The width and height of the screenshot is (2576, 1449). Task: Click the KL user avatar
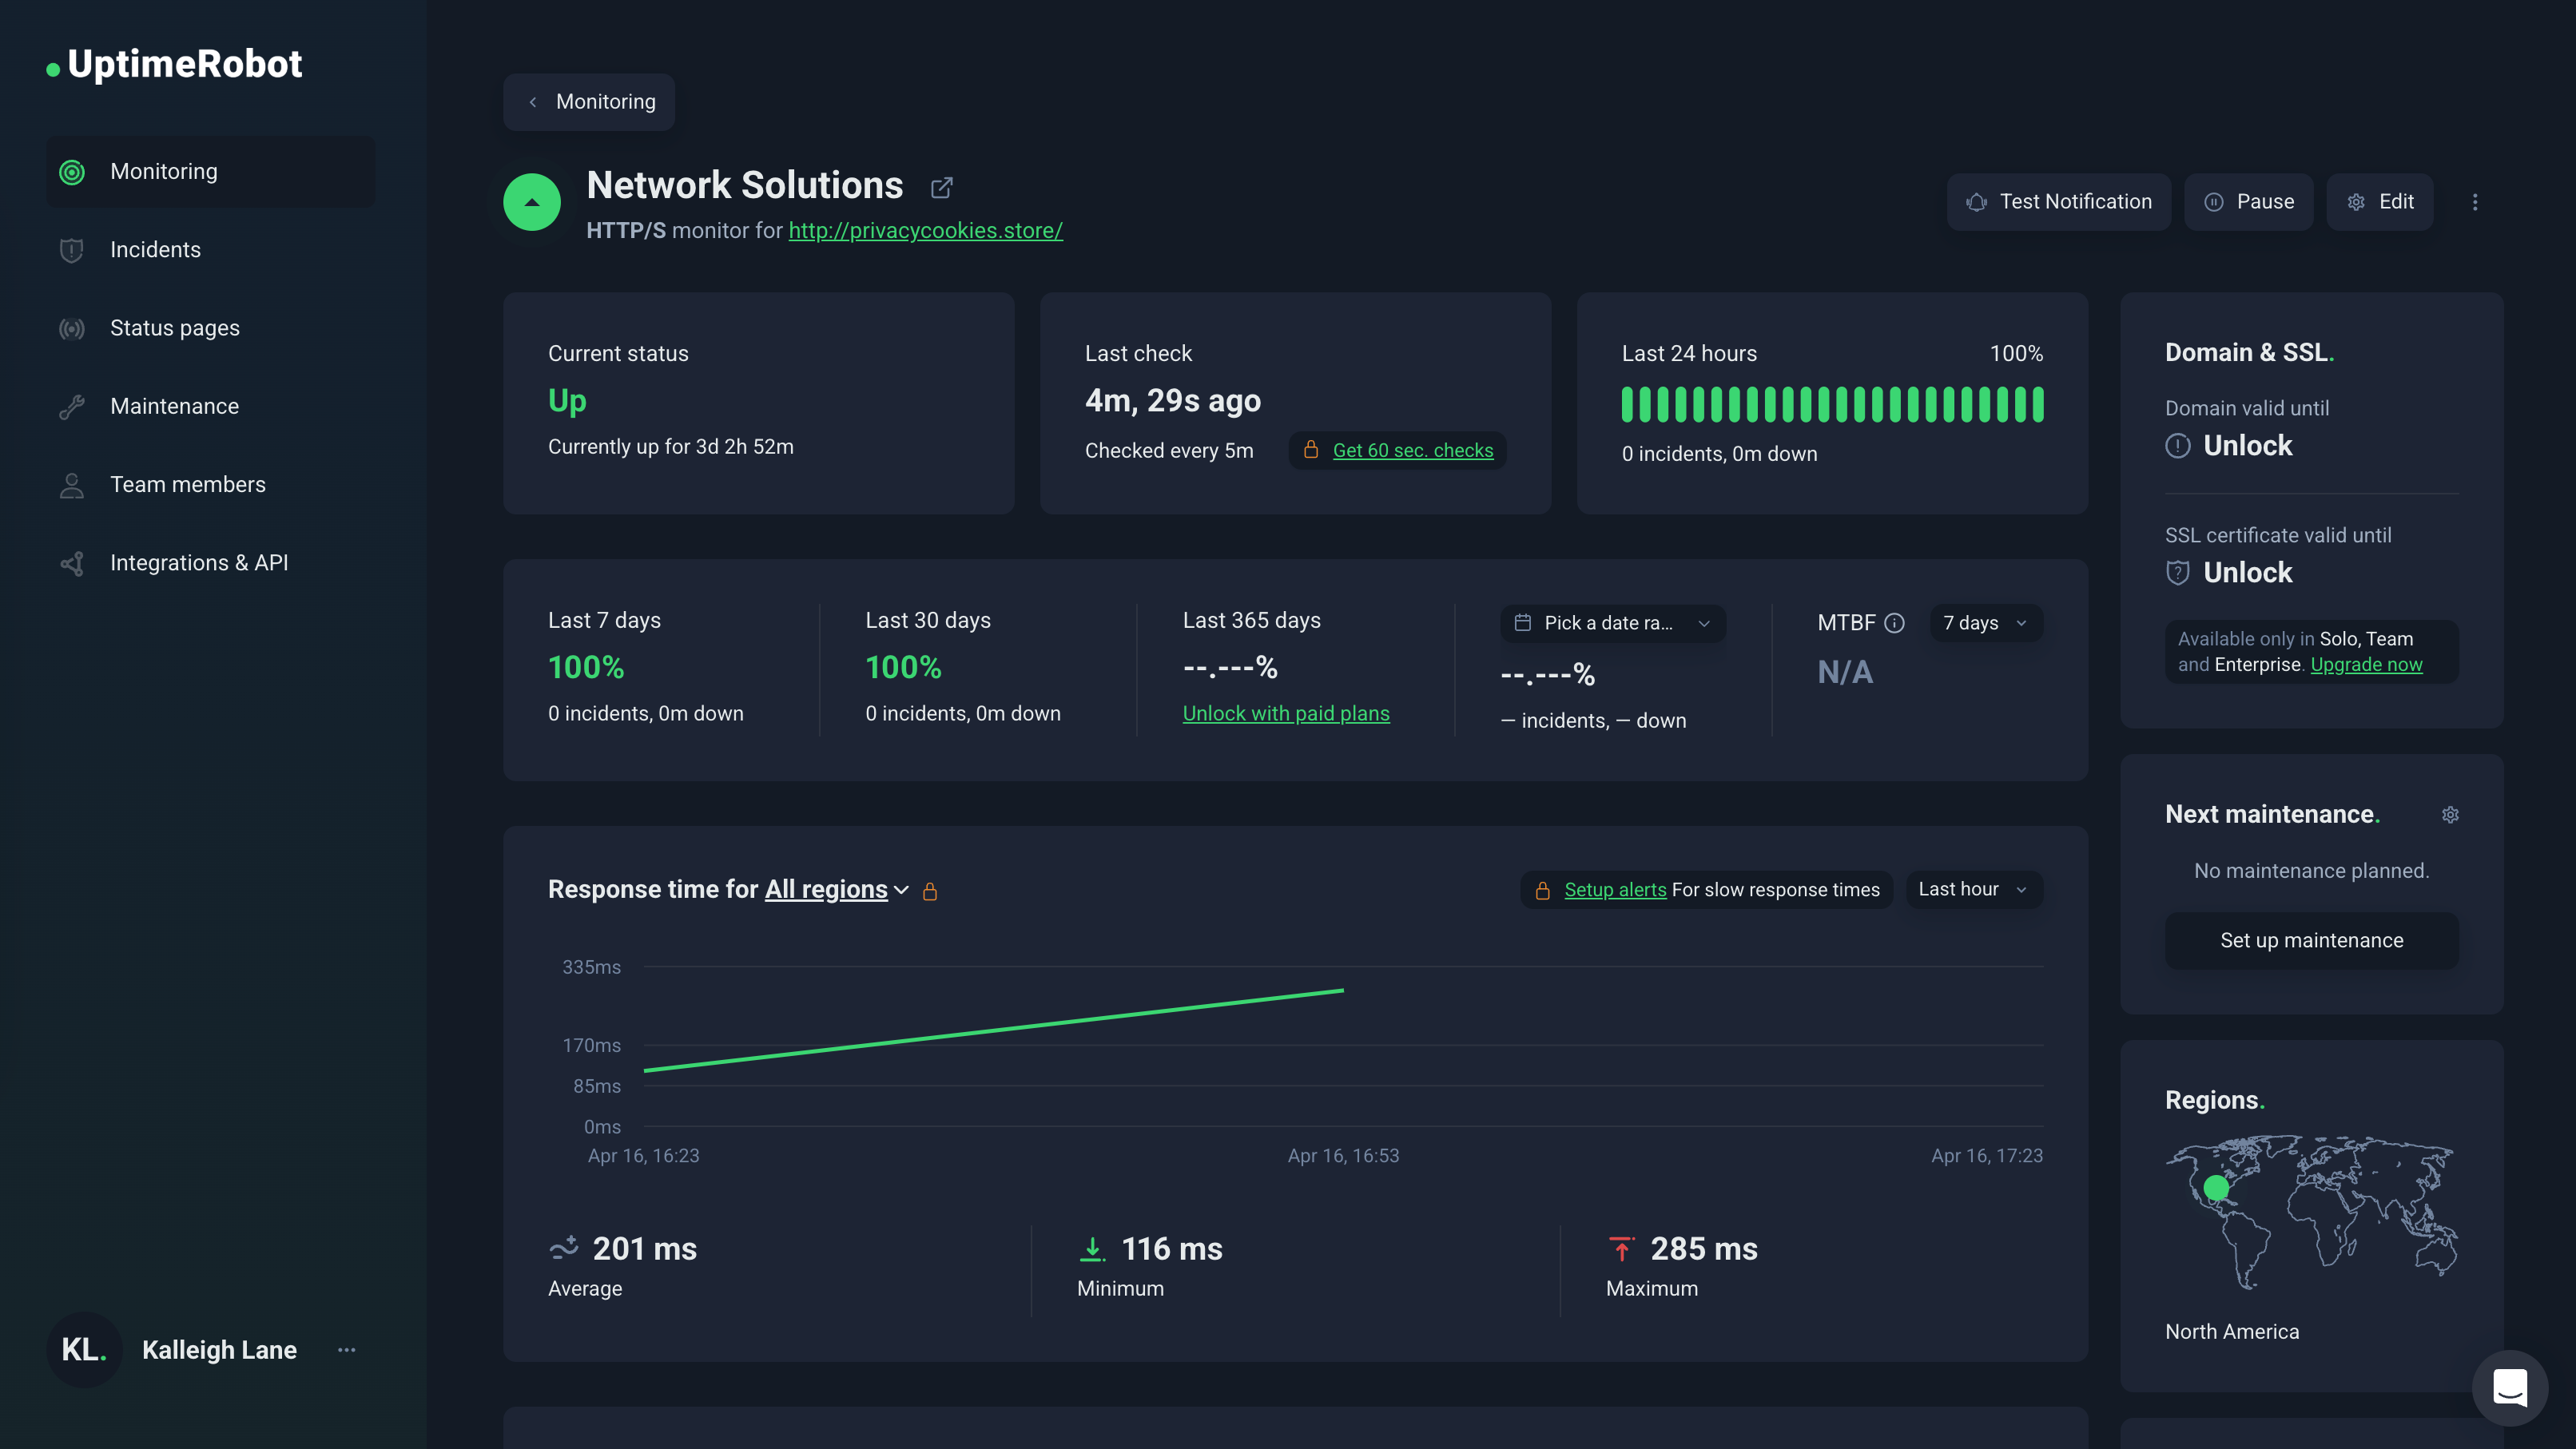[x=84, y=1349]
